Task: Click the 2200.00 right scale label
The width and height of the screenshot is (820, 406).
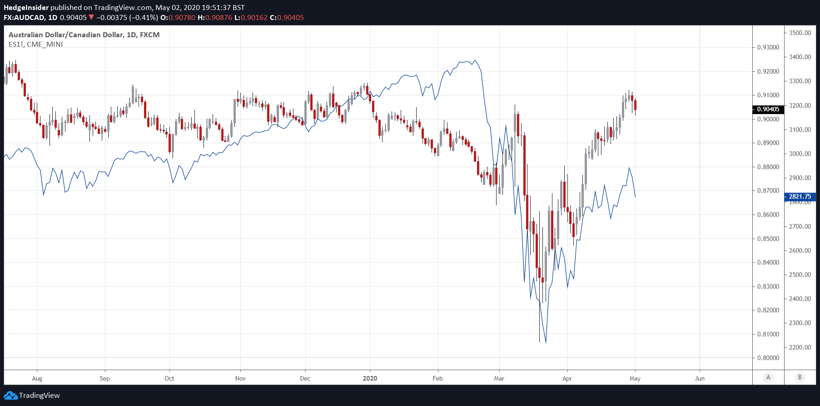Action: 800,347
